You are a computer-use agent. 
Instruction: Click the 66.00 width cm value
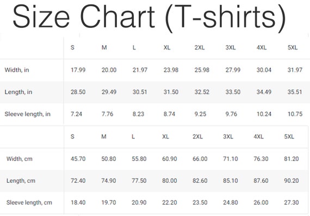point(200,159)
